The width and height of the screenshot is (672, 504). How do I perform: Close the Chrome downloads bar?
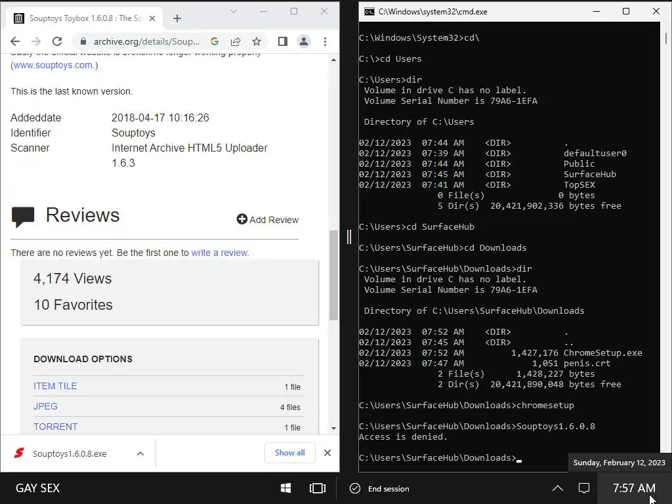tap(327, 453)
